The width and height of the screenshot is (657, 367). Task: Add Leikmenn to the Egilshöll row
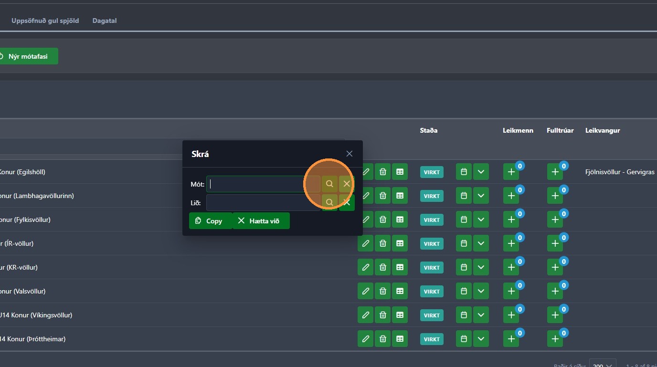tap(511, 172)
